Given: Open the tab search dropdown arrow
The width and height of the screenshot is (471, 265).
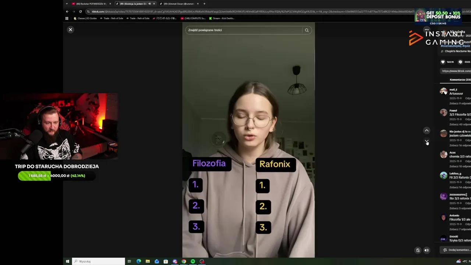Looking at the screenshot, I should (x=67, y=4).
